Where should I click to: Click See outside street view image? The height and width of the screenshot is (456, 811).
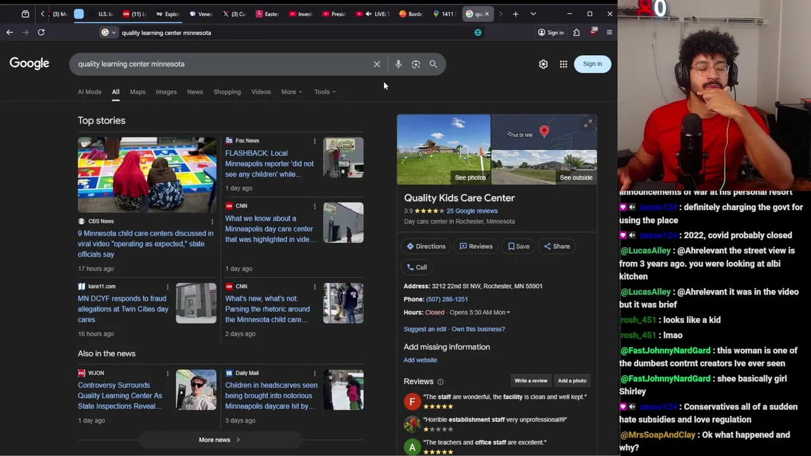[576, 177]
